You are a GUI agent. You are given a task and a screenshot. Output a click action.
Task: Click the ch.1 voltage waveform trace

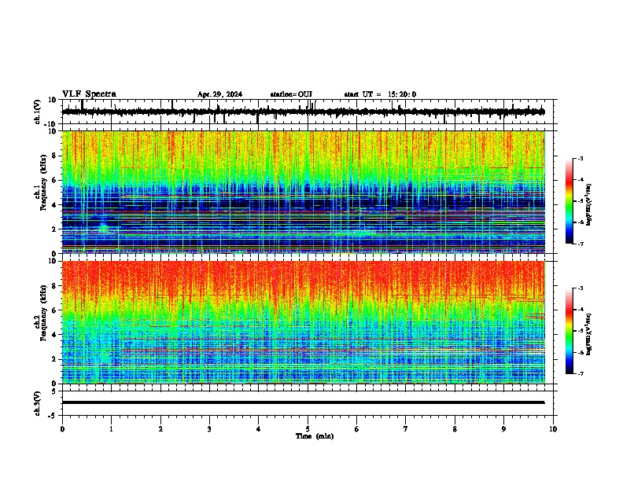click(303, 112)
